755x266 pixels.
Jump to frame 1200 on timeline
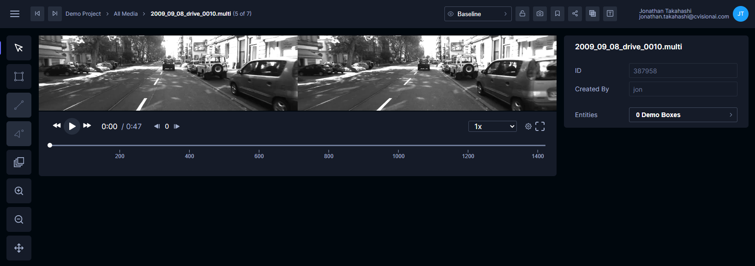(x=468, y=156)
